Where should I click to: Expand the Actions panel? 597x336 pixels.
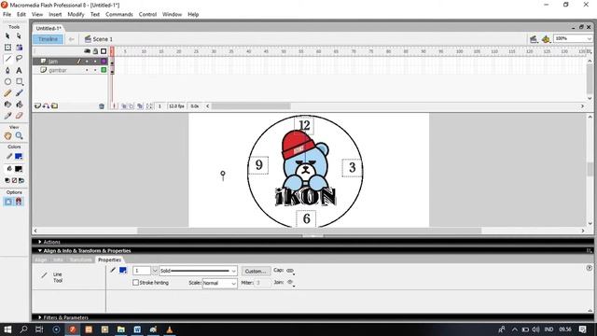coord(39,242)
